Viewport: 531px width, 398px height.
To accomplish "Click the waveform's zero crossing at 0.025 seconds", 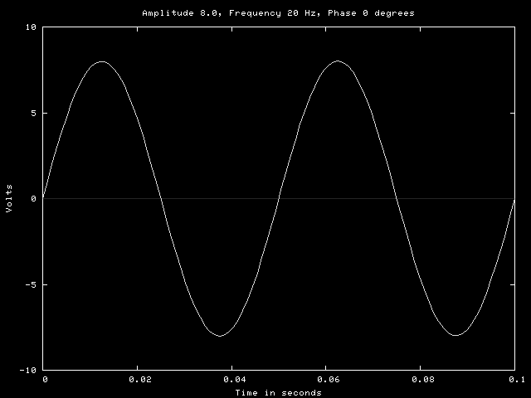I will (x=161, y=199).
